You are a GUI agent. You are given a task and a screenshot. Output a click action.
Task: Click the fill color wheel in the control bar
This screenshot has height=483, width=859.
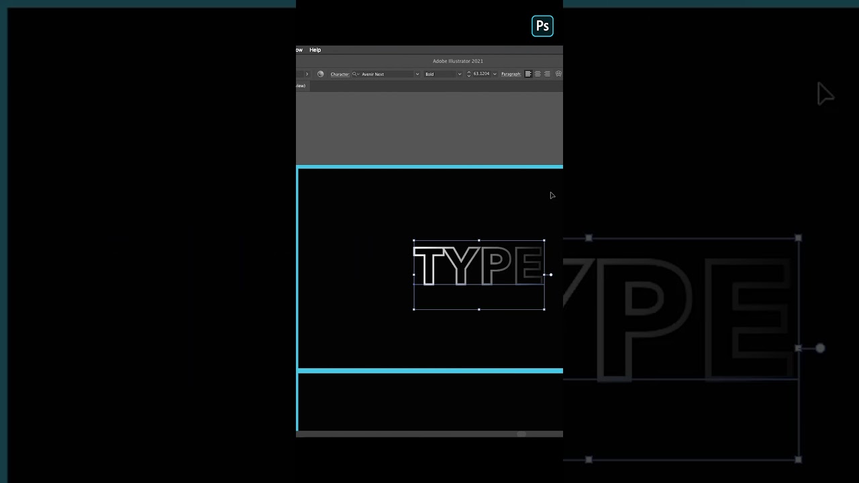click(321, 74)
